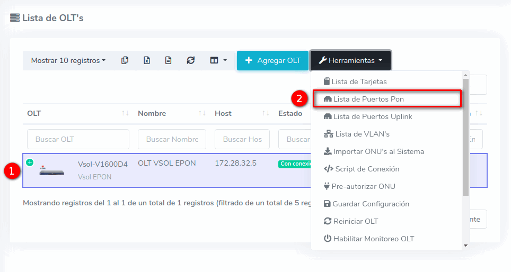Open the Mostrar 10 registros dropdown
Image resolution: width=511 pixels, height=272 pixels.
click(68, 60)
